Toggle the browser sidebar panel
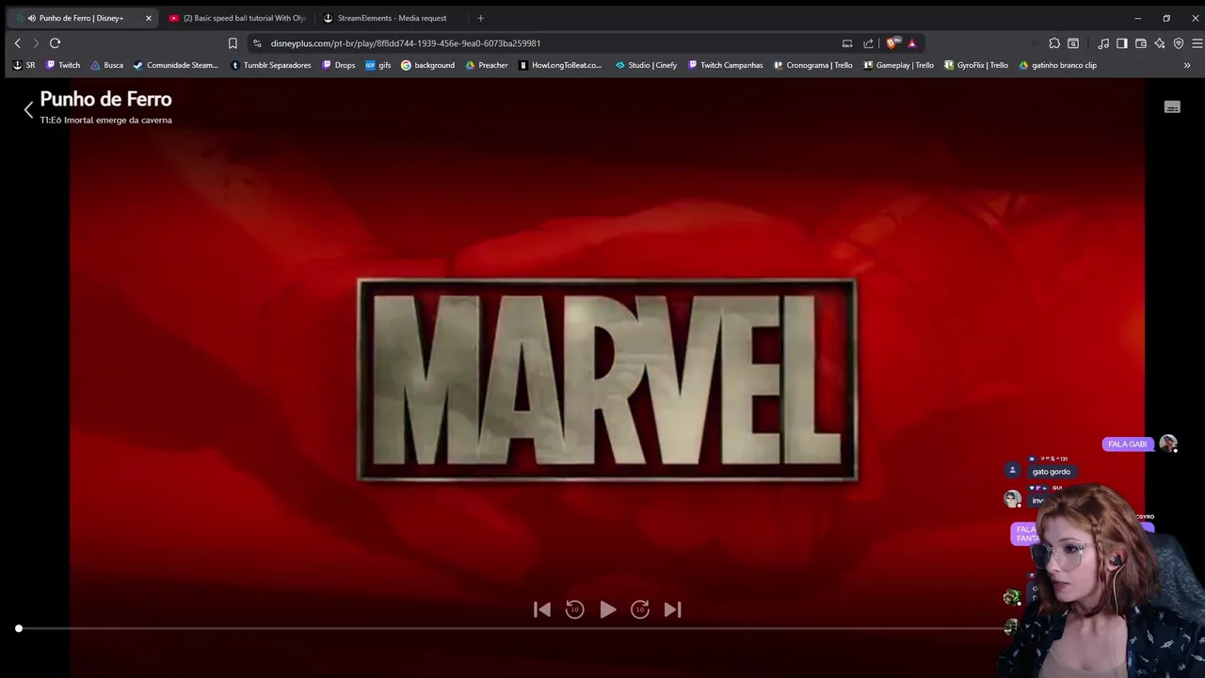The height and width of the screenshot is (678, 1205). click(1122, 43)
